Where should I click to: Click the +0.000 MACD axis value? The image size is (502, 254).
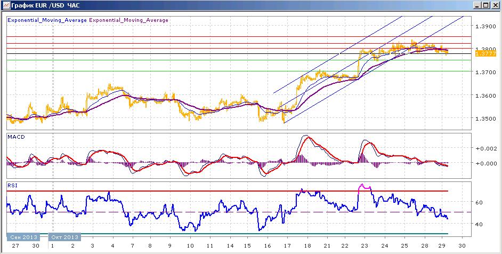click(x=486, y=163)
